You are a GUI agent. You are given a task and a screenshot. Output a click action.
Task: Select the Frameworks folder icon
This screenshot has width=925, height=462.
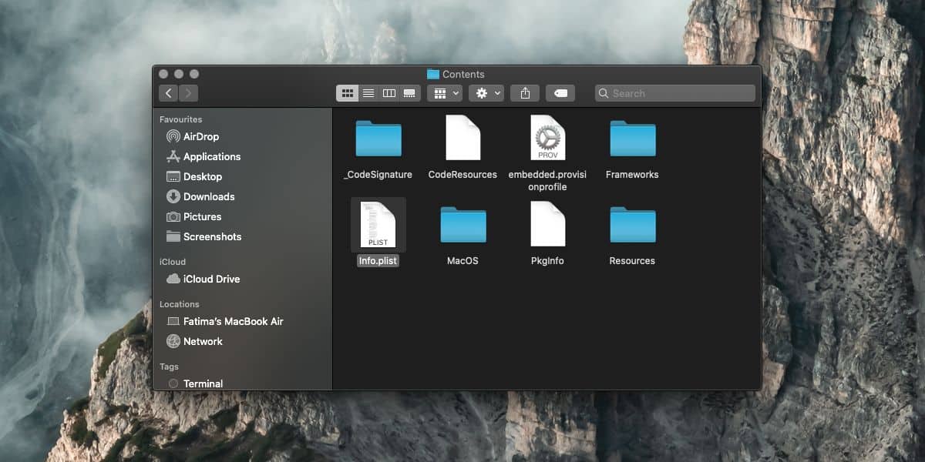(x=633, y=139)
